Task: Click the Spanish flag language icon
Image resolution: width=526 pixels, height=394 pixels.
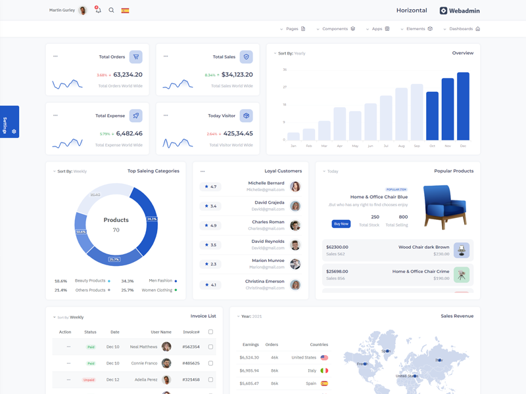Action: point(125,11)
